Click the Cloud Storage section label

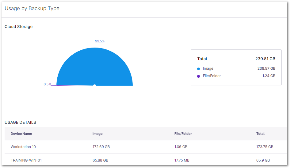[x=18, y=27]
